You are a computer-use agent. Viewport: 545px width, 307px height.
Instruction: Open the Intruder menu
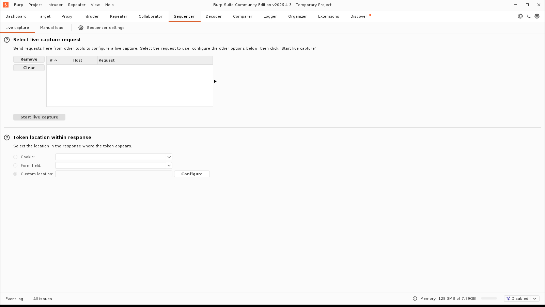[x=55, y=5]
